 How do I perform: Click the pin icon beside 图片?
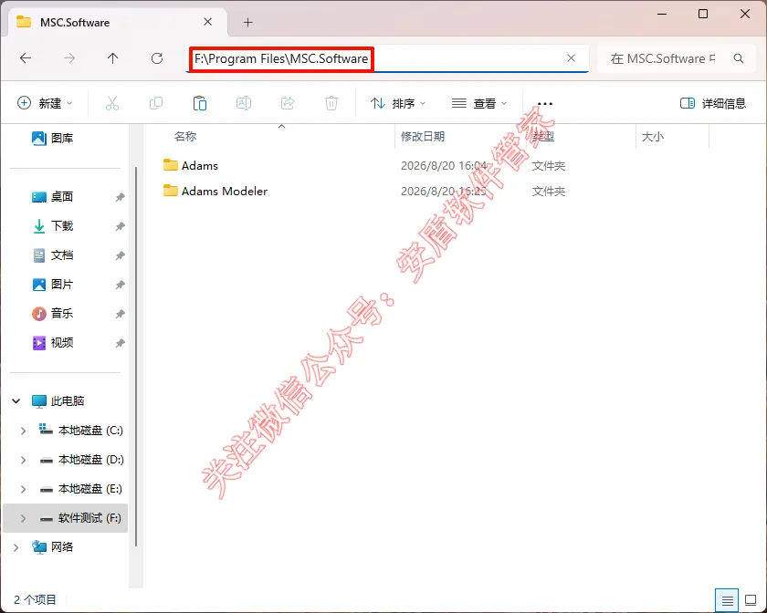120,285
